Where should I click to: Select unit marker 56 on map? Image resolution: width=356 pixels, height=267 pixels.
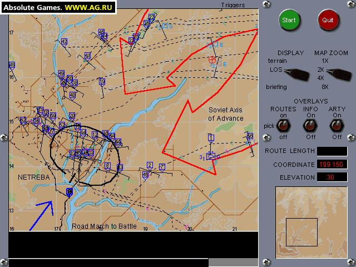click(250, 136)
